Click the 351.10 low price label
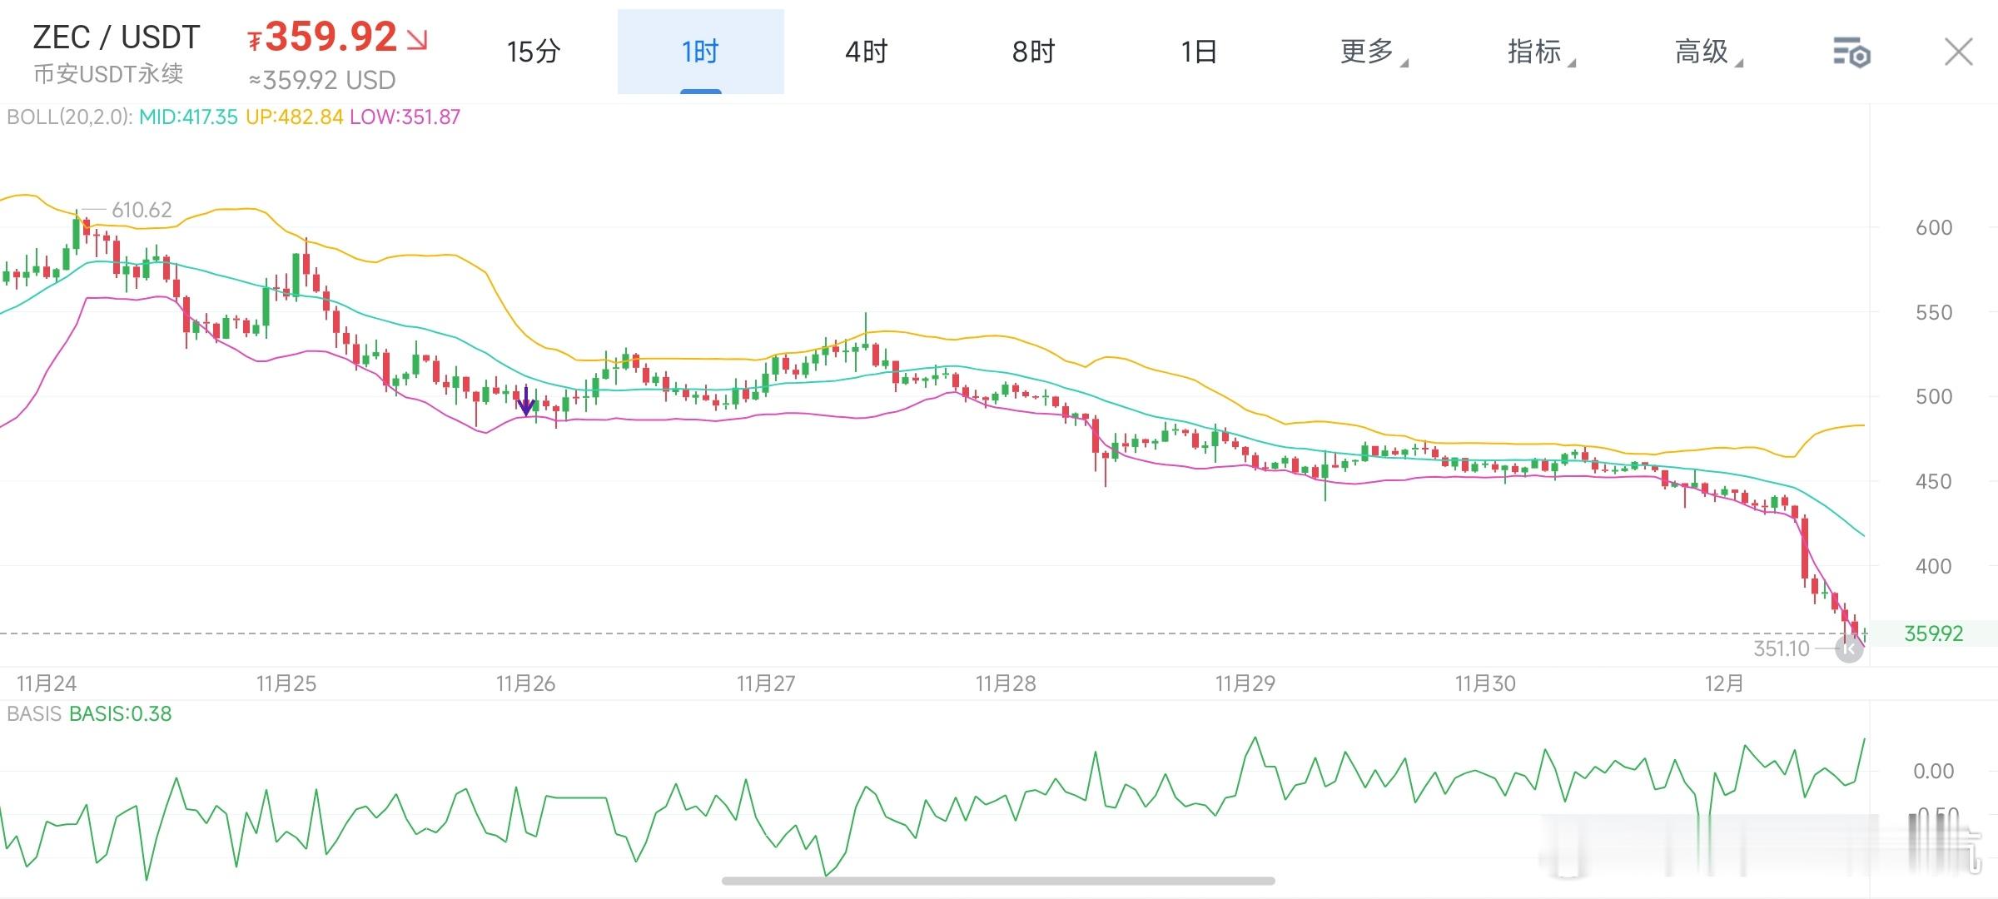Viewport: 1998px width, 899px height. pyautogui.click(x=1781, y=648)
